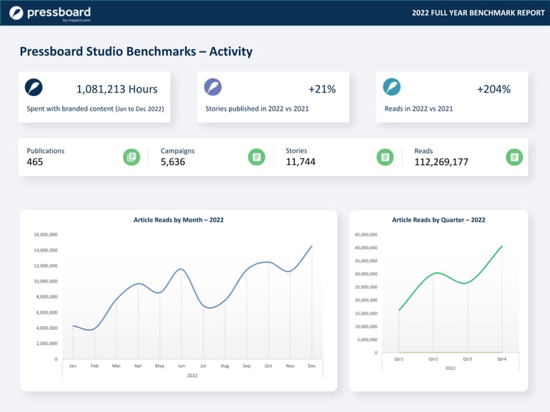Screen dimensions: 550x412
Task: Click the green Stories document icon
Action: [385, 157]
